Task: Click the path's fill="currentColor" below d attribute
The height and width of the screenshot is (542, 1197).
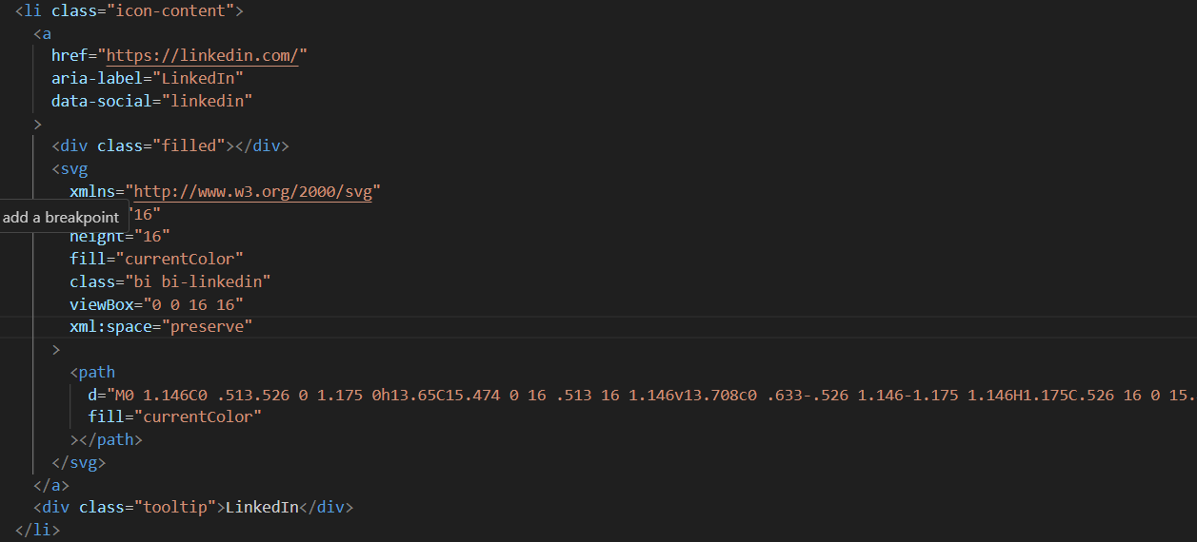Action: pyautogui.click(x=174, y=416)
